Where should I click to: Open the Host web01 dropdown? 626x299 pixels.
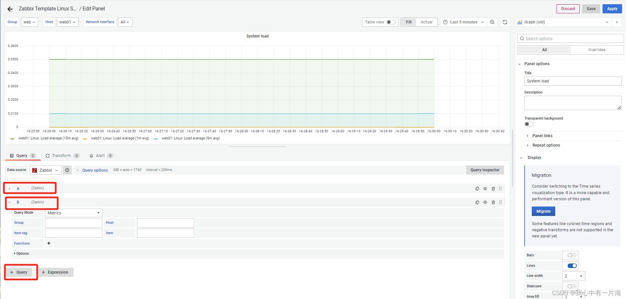coord(67,22)
